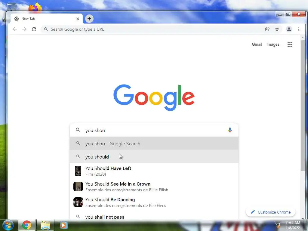This screenshot has height=231, width=308.
Task: Open media player from taskbar
Action: coord(63,225)
